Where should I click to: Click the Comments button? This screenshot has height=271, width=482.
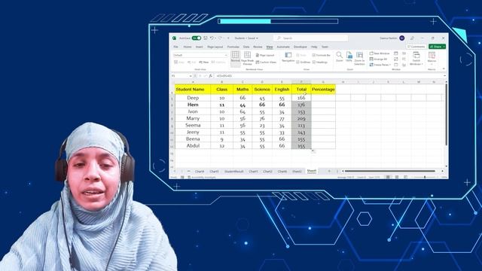416,47
